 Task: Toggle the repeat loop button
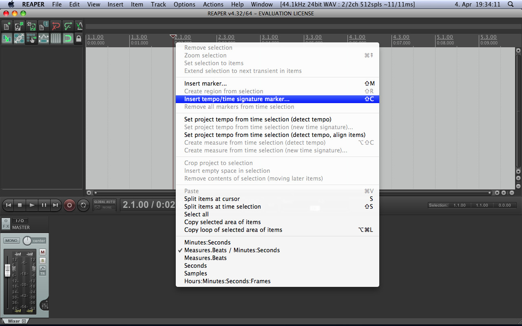[83, 205]
